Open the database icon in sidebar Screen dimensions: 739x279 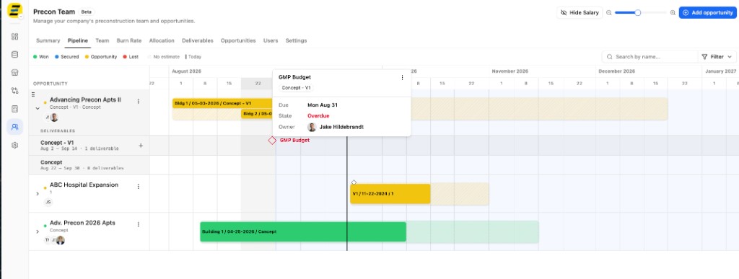point(14,55)
